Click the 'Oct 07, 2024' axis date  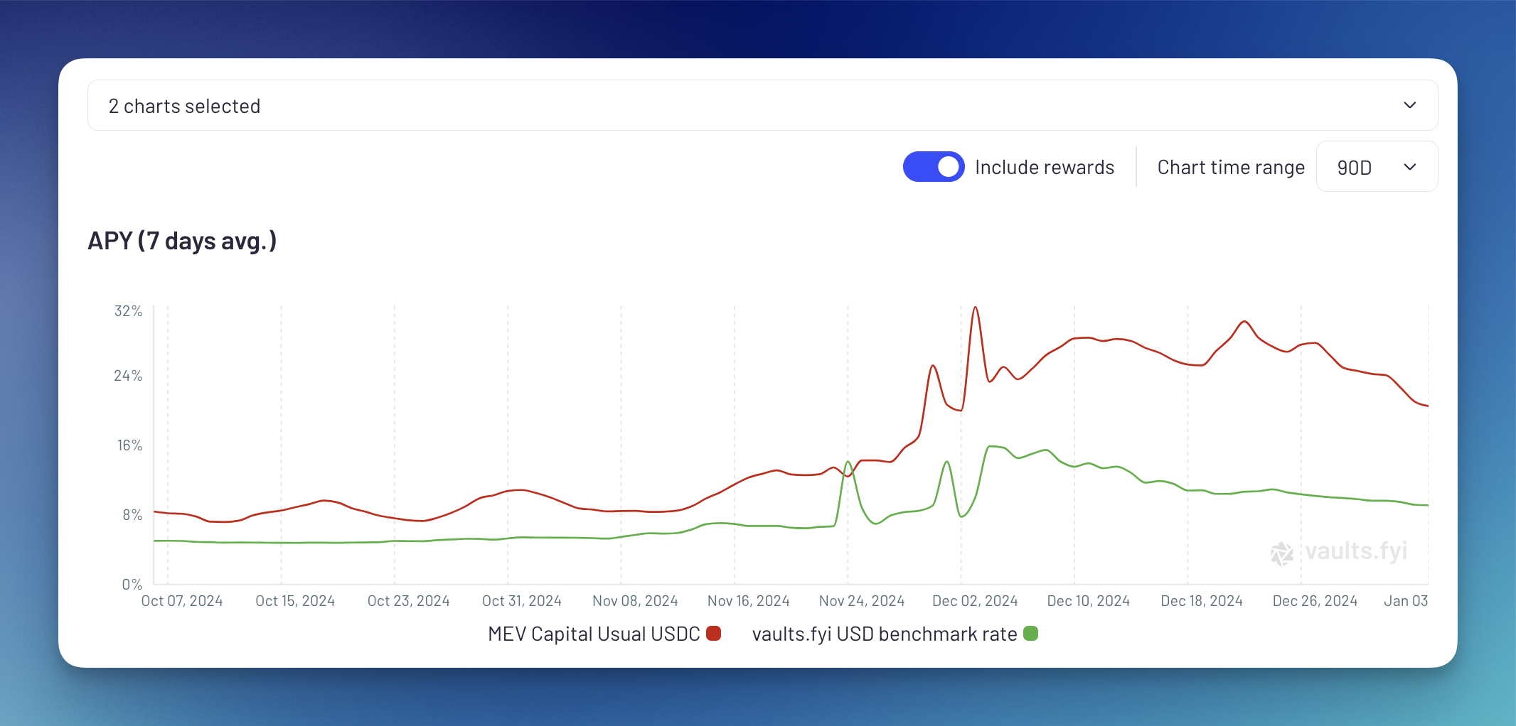tap(182, 601)
